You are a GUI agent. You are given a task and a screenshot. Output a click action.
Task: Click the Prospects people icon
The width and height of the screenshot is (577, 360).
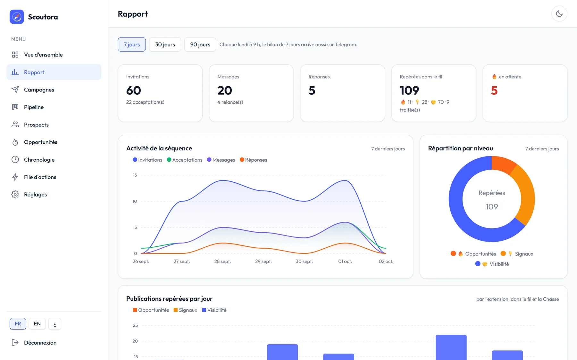15,124
